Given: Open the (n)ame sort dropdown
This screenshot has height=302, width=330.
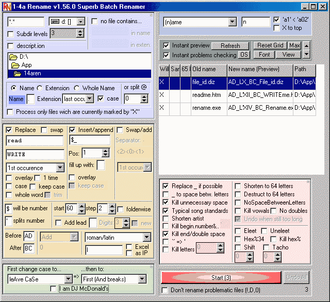Looking at the screenshot, I should [x=232, y=22].
